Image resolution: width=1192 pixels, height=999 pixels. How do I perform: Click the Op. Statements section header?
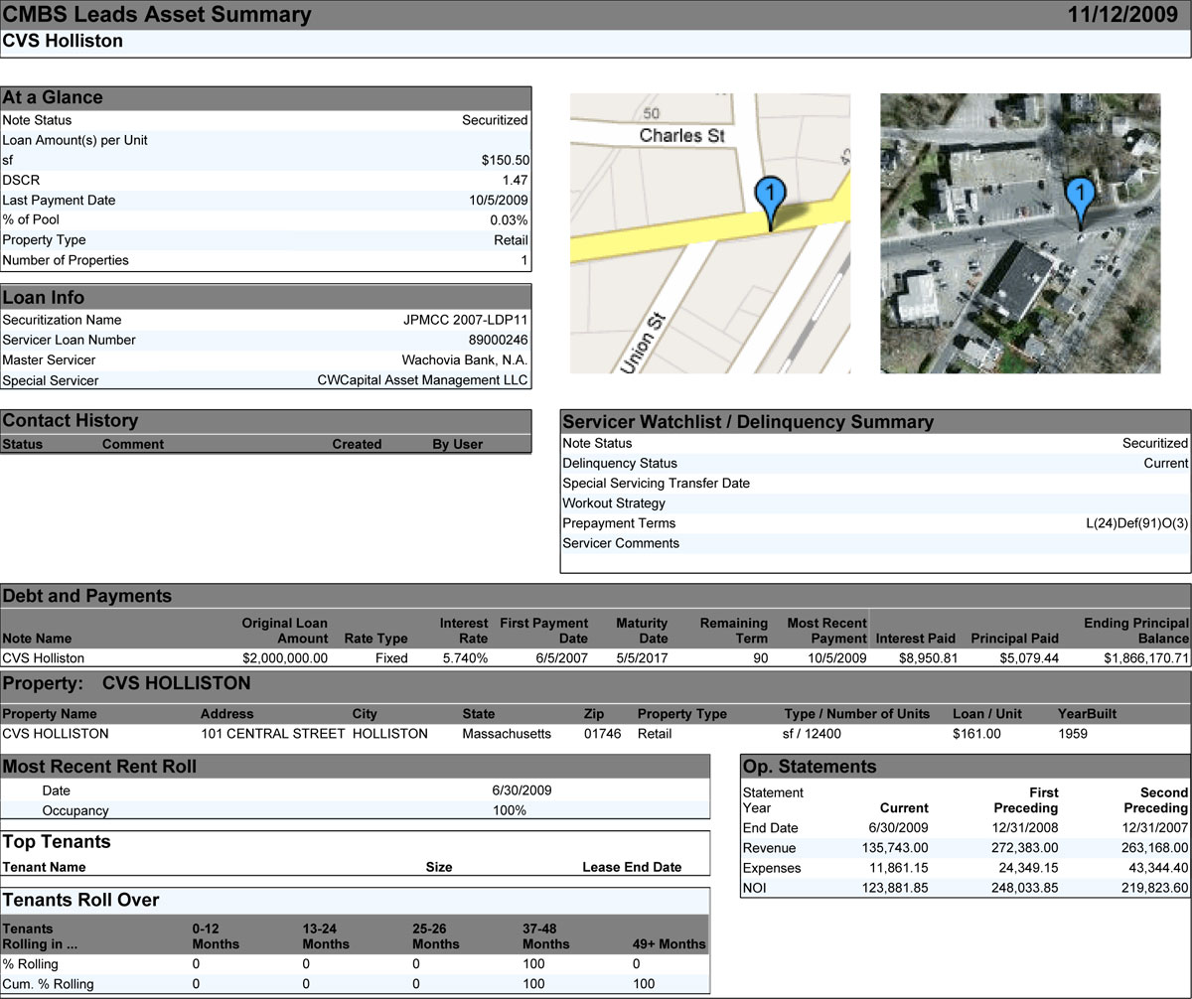pyautogui.click(x=966, y=767)
